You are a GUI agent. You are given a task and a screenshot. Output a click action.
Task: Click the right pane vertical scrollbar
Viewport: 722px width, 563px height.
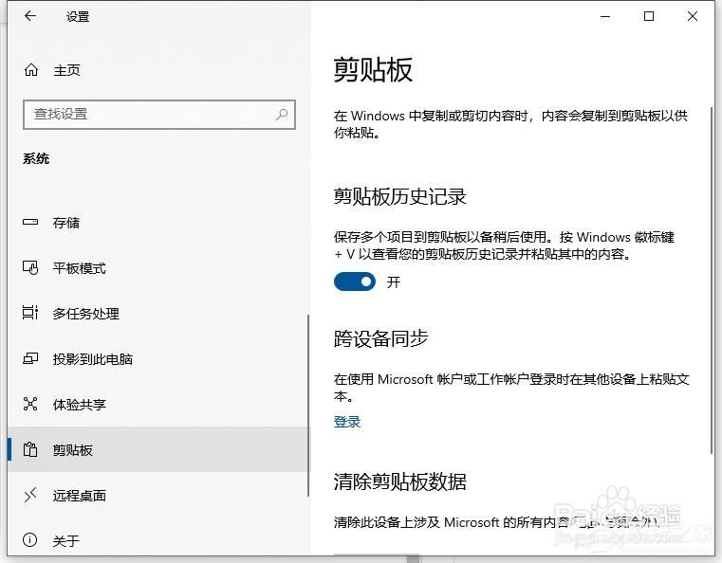click(x=712, y=281)
